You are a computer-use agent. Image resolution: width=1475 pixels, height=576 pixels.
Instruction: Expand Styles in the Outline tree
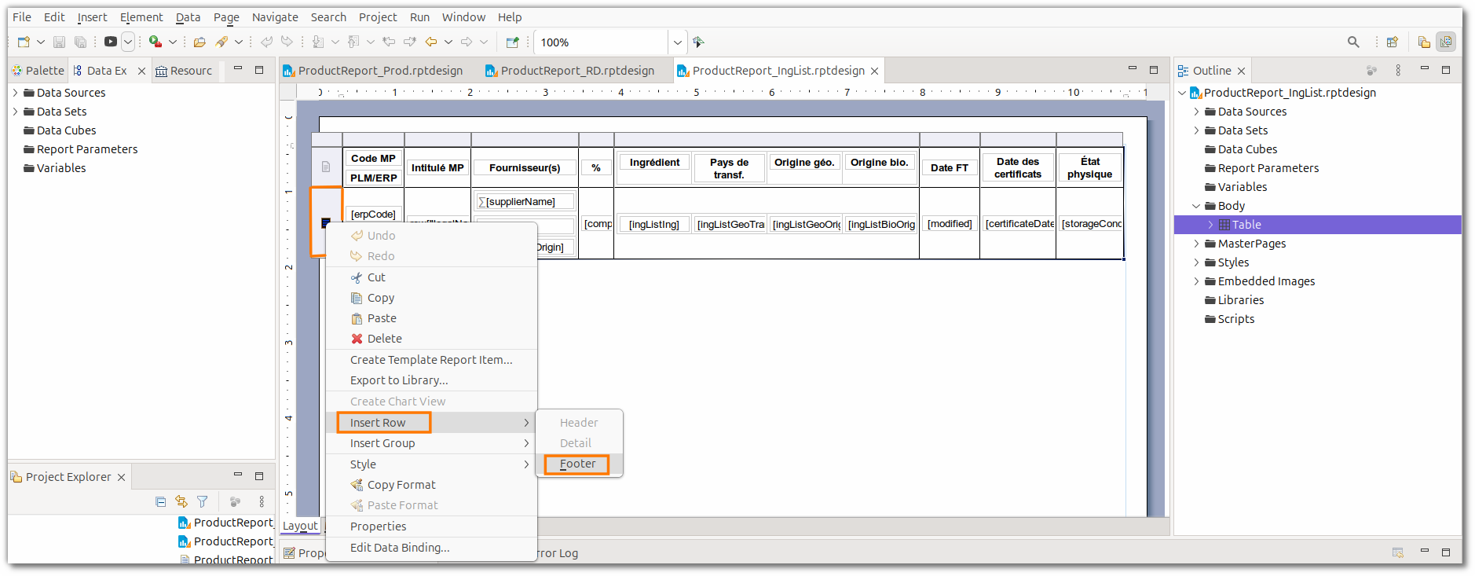(x=1196, y=262)
